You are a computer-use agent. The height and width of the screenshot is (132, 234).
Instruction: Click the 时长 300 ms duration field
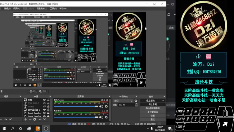[x=126, y=105]
